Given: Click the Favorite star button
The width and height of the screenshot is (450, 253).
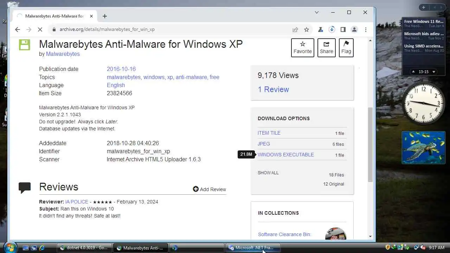Looking at the screenshot, I should point(302,48).
